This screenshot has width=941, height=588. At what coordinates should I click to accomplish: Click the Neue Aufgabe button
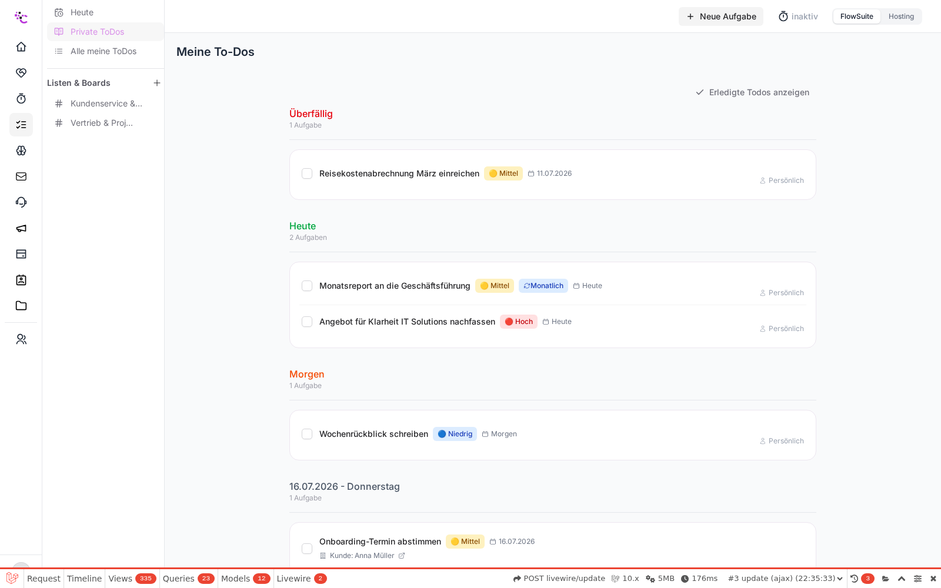721,16
